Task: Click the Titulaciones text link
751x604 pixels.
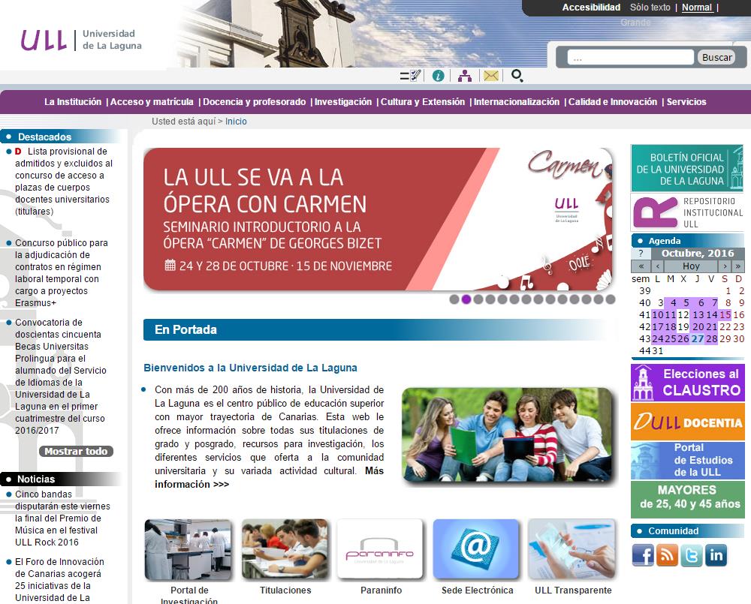Action: [x=285, y=590]
